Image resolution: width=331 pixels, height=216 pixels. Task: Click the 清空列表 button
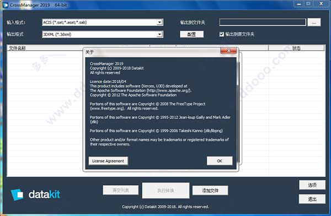[x=120, y=190]
